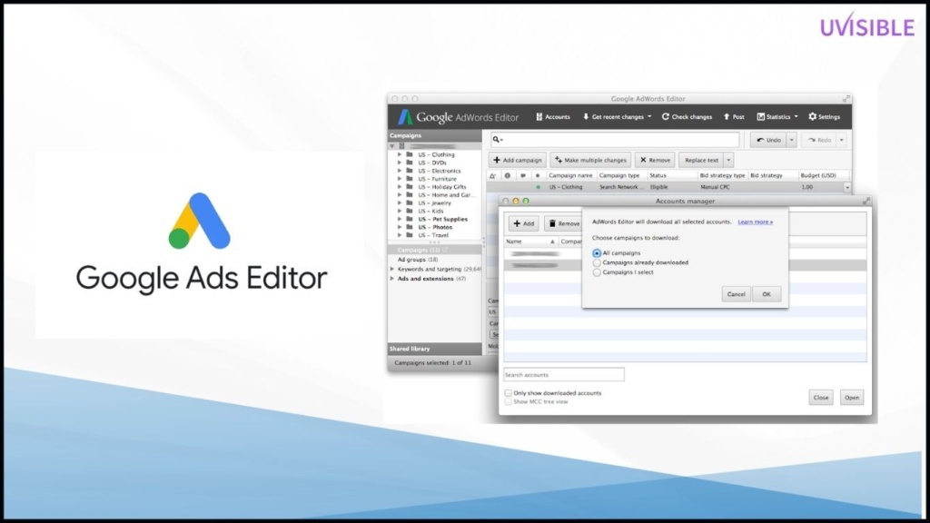The image size is (930, 523).
Task: Click the Replace text button
Action: [x=701, y=160]
